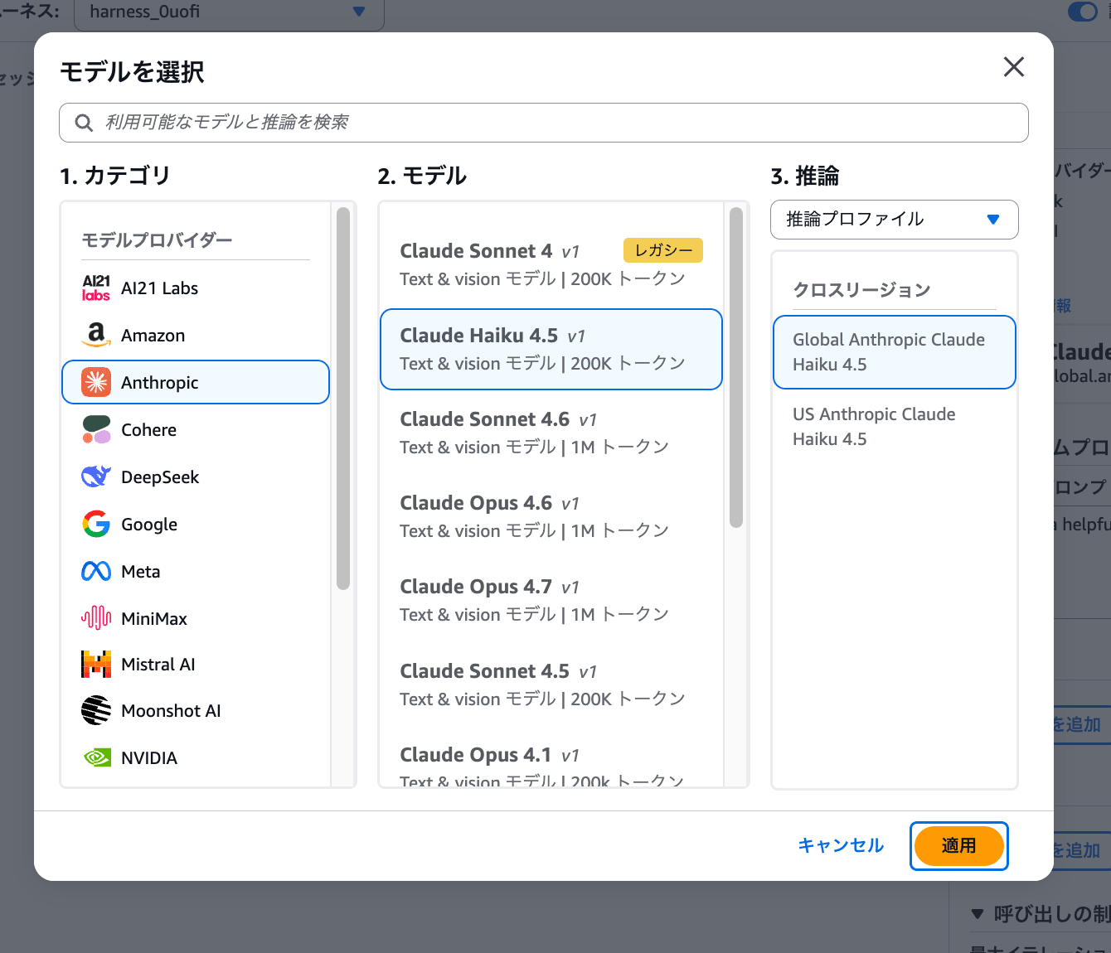Click the Amazon logo icon

(96, 335)
